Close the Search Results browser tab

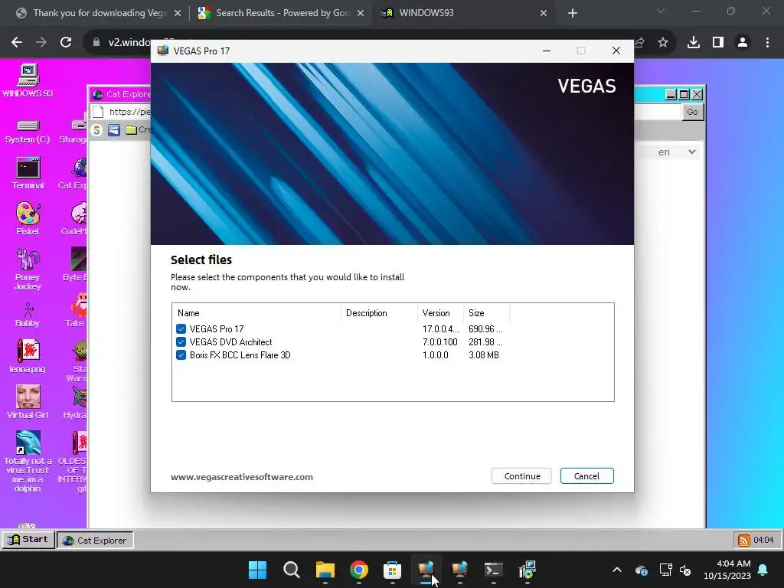[x=361, y=13]
